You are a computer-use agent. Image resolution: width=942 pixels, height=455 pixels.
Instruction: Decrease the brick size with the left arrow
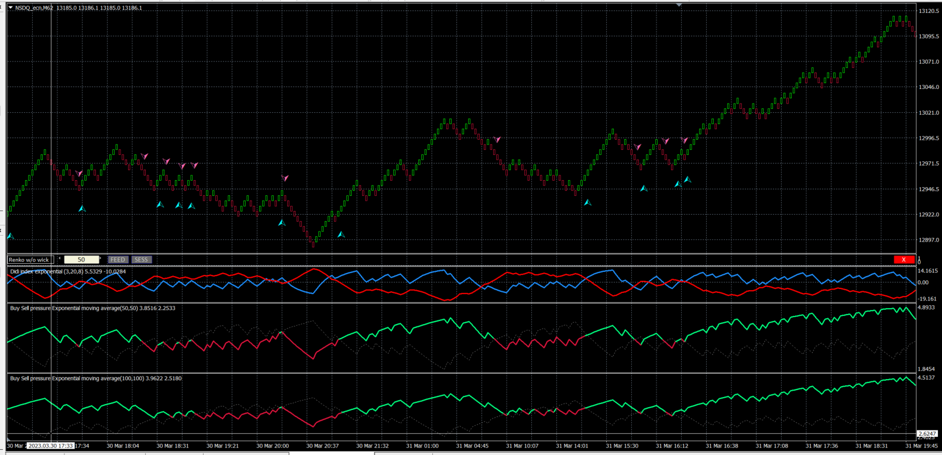coord(60,259)
